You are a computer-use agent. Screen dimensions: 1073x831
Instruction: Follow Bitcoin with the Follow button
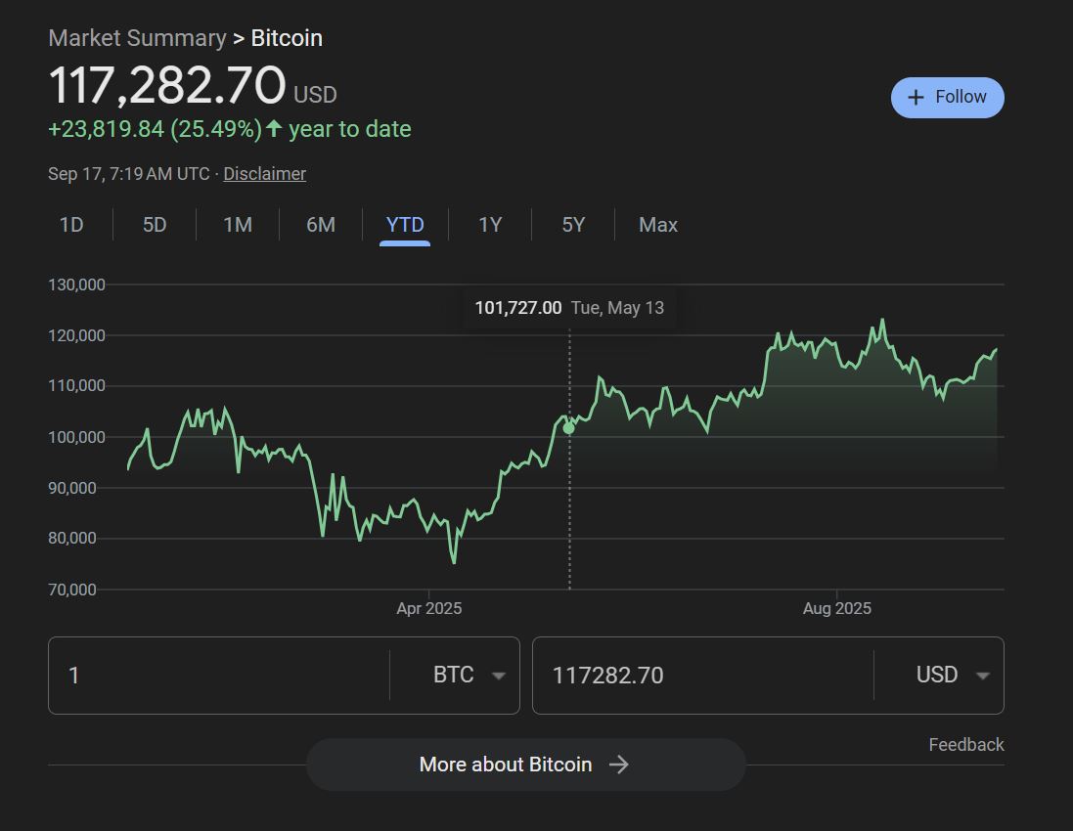[948, 98]
